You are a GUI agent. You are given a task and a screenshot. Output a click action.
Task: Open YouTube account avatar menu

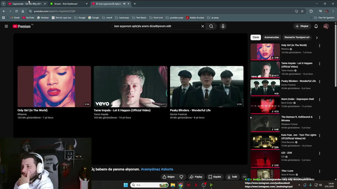coord(326,26)
